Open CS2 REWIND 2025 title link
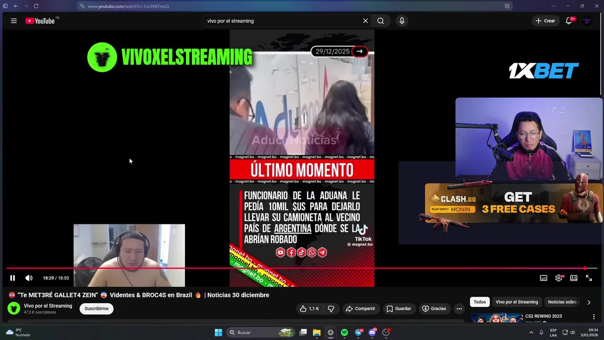Viewport: 604px width, 340px height. pos(544,316)
